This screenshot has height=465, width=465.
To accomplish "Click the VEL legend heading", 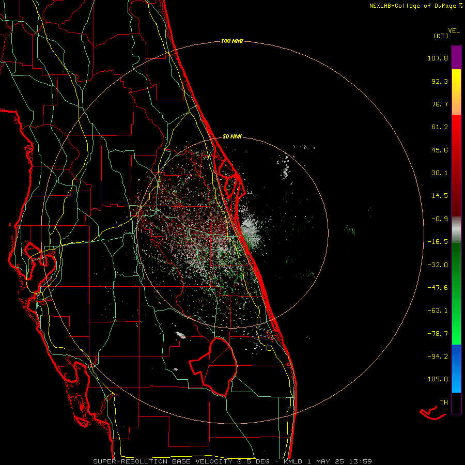I will pyautogui.click(x=454, y=31).
